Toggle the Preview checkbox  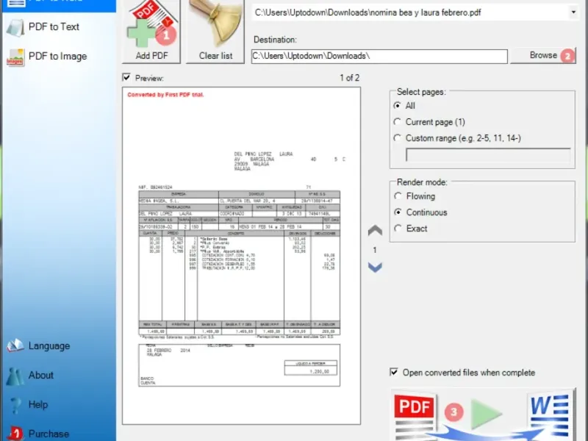tap(126, 78)
